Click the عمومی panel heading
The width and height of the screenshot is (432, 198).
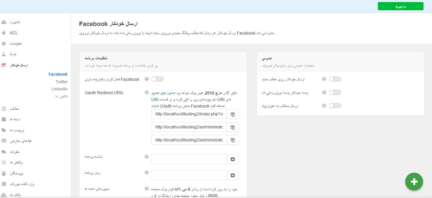(x=267, y=59)
